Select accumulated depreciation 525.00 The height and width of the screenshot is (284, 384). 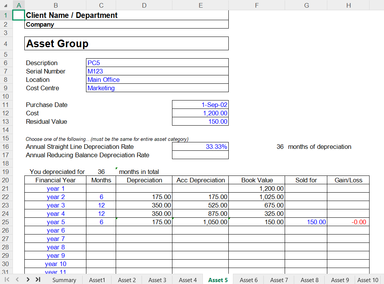tap(200, 205)
